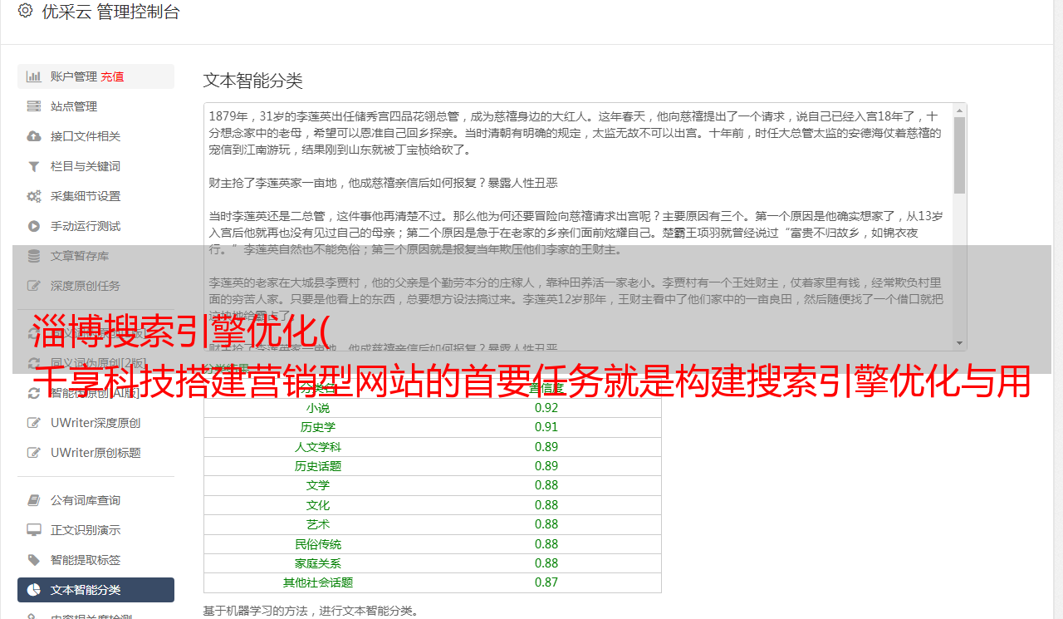The width and height of the screenshot is (1063, 619).
Task: Click the gears icon for 采集细节设置
Action: tap(34, 196)
